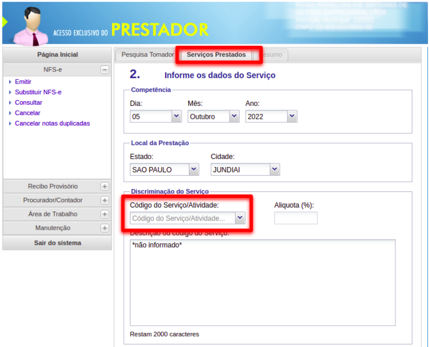This screenshot has width=429, height=347.
Task: Open the Cidade dropdown showing JUNDIAI
Action: click(274, 170)
